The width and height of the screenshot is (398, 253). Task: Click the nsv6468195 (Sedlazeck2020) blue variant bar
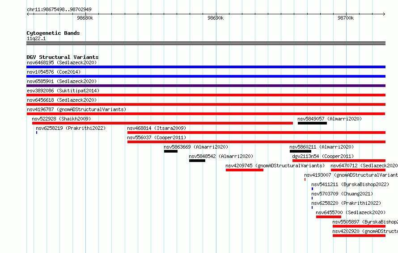[206, 67]
